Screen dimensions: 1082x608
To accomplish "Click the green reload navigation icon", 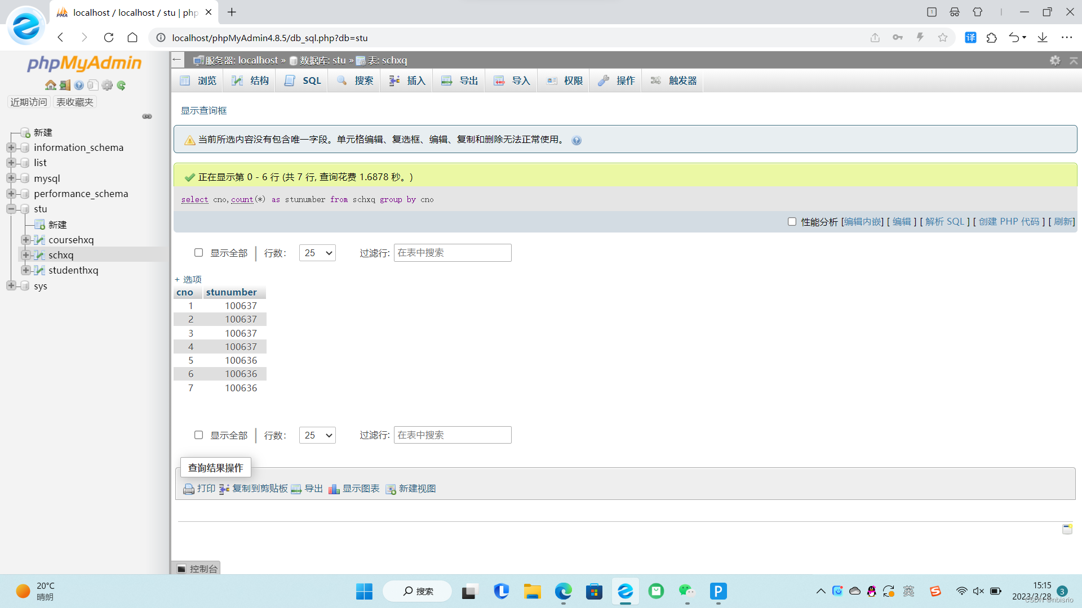I will click(121, 85).
